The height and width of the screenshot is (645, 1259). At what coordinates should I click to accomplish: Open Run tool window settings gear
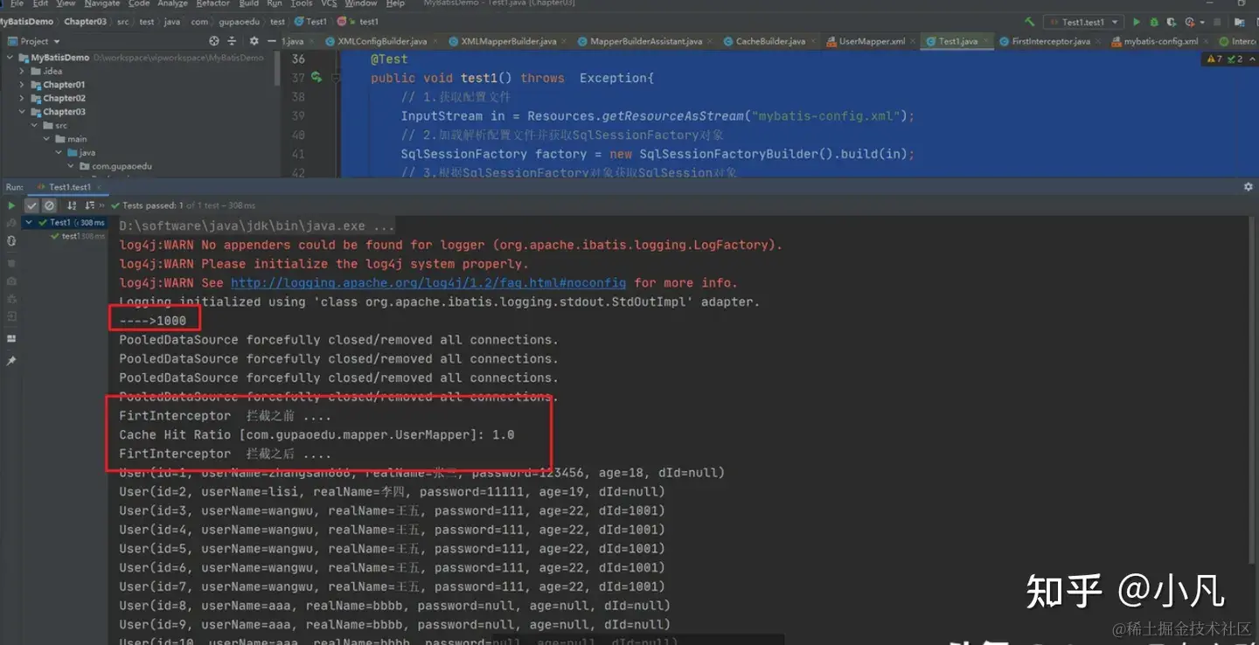[x=1248, y=187]
